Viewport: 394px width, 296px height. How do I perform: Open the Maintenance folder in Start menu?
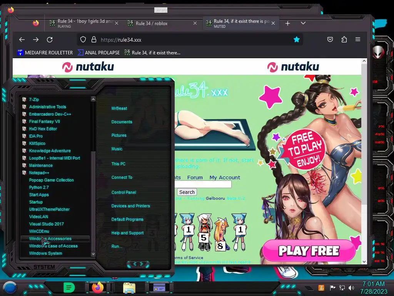pos(41,165)
